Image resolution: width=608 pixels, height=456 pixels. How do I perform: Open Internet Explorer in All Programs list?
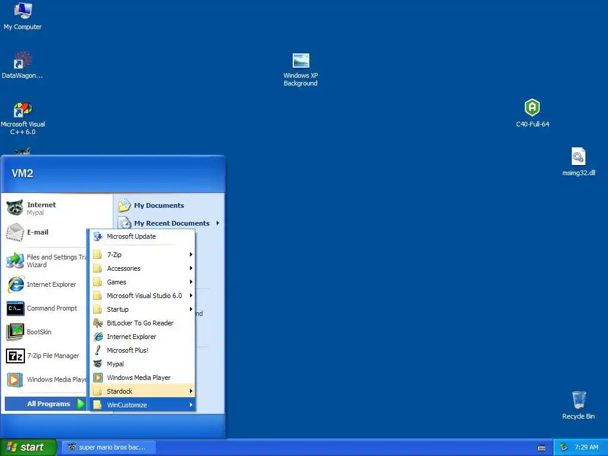click(142, 337)
